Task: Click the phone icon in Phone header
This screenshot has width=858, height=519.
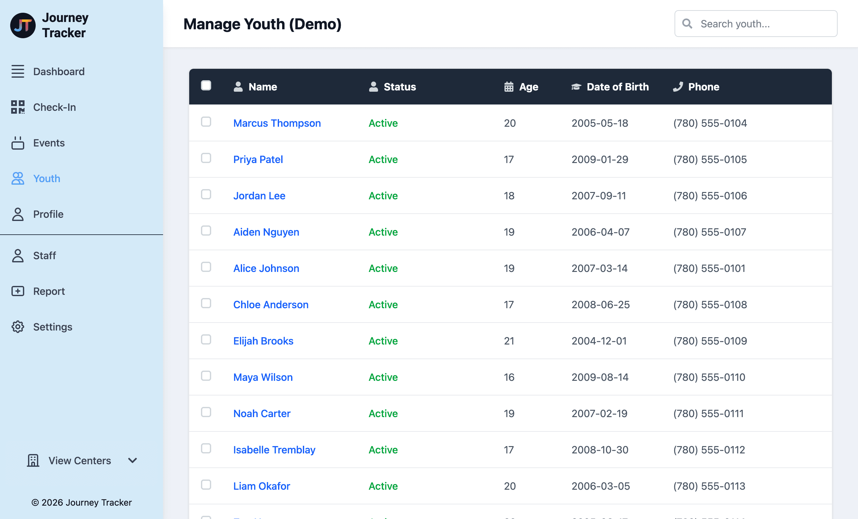Action: 678,87
